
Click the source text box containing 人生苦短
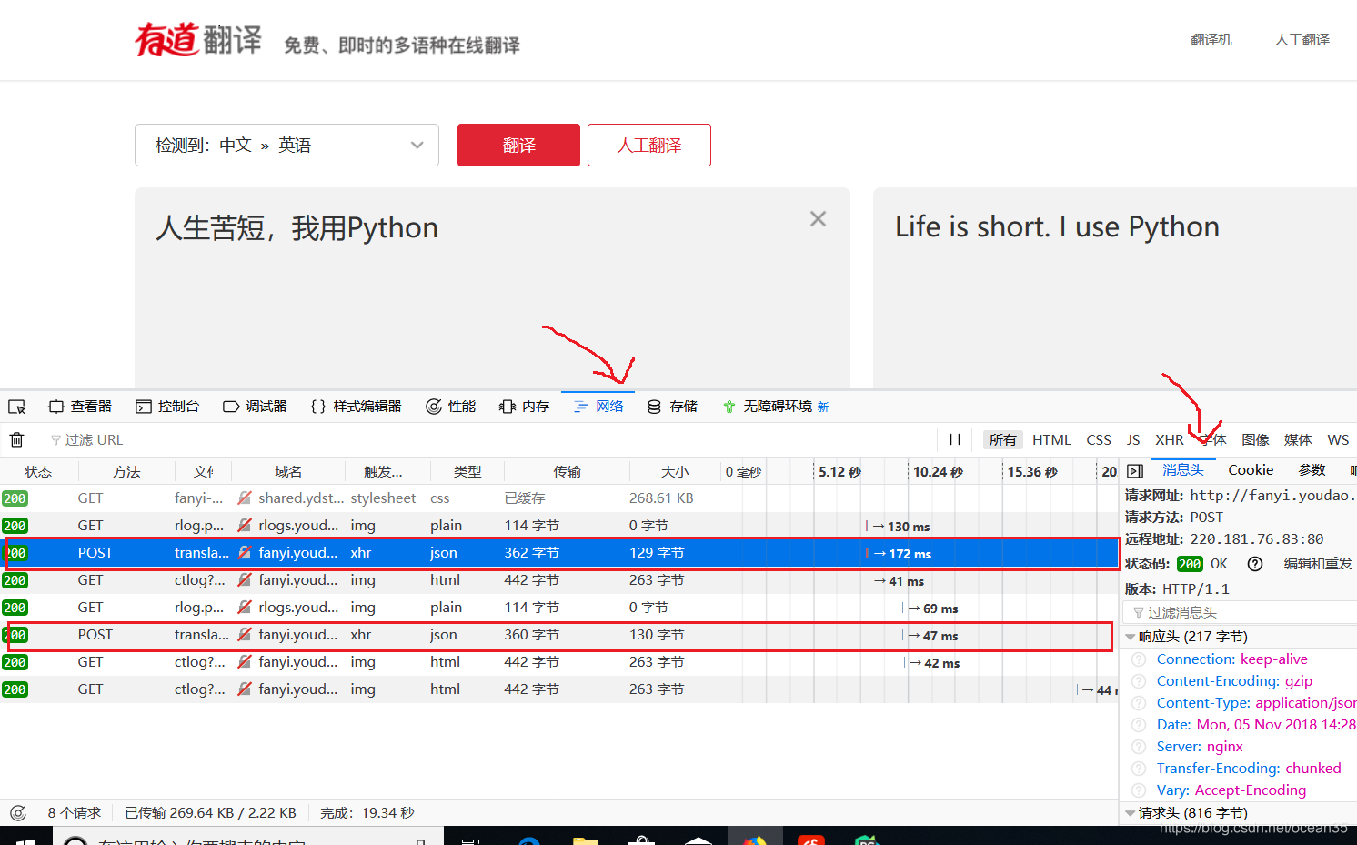click(x=492, y=287)
